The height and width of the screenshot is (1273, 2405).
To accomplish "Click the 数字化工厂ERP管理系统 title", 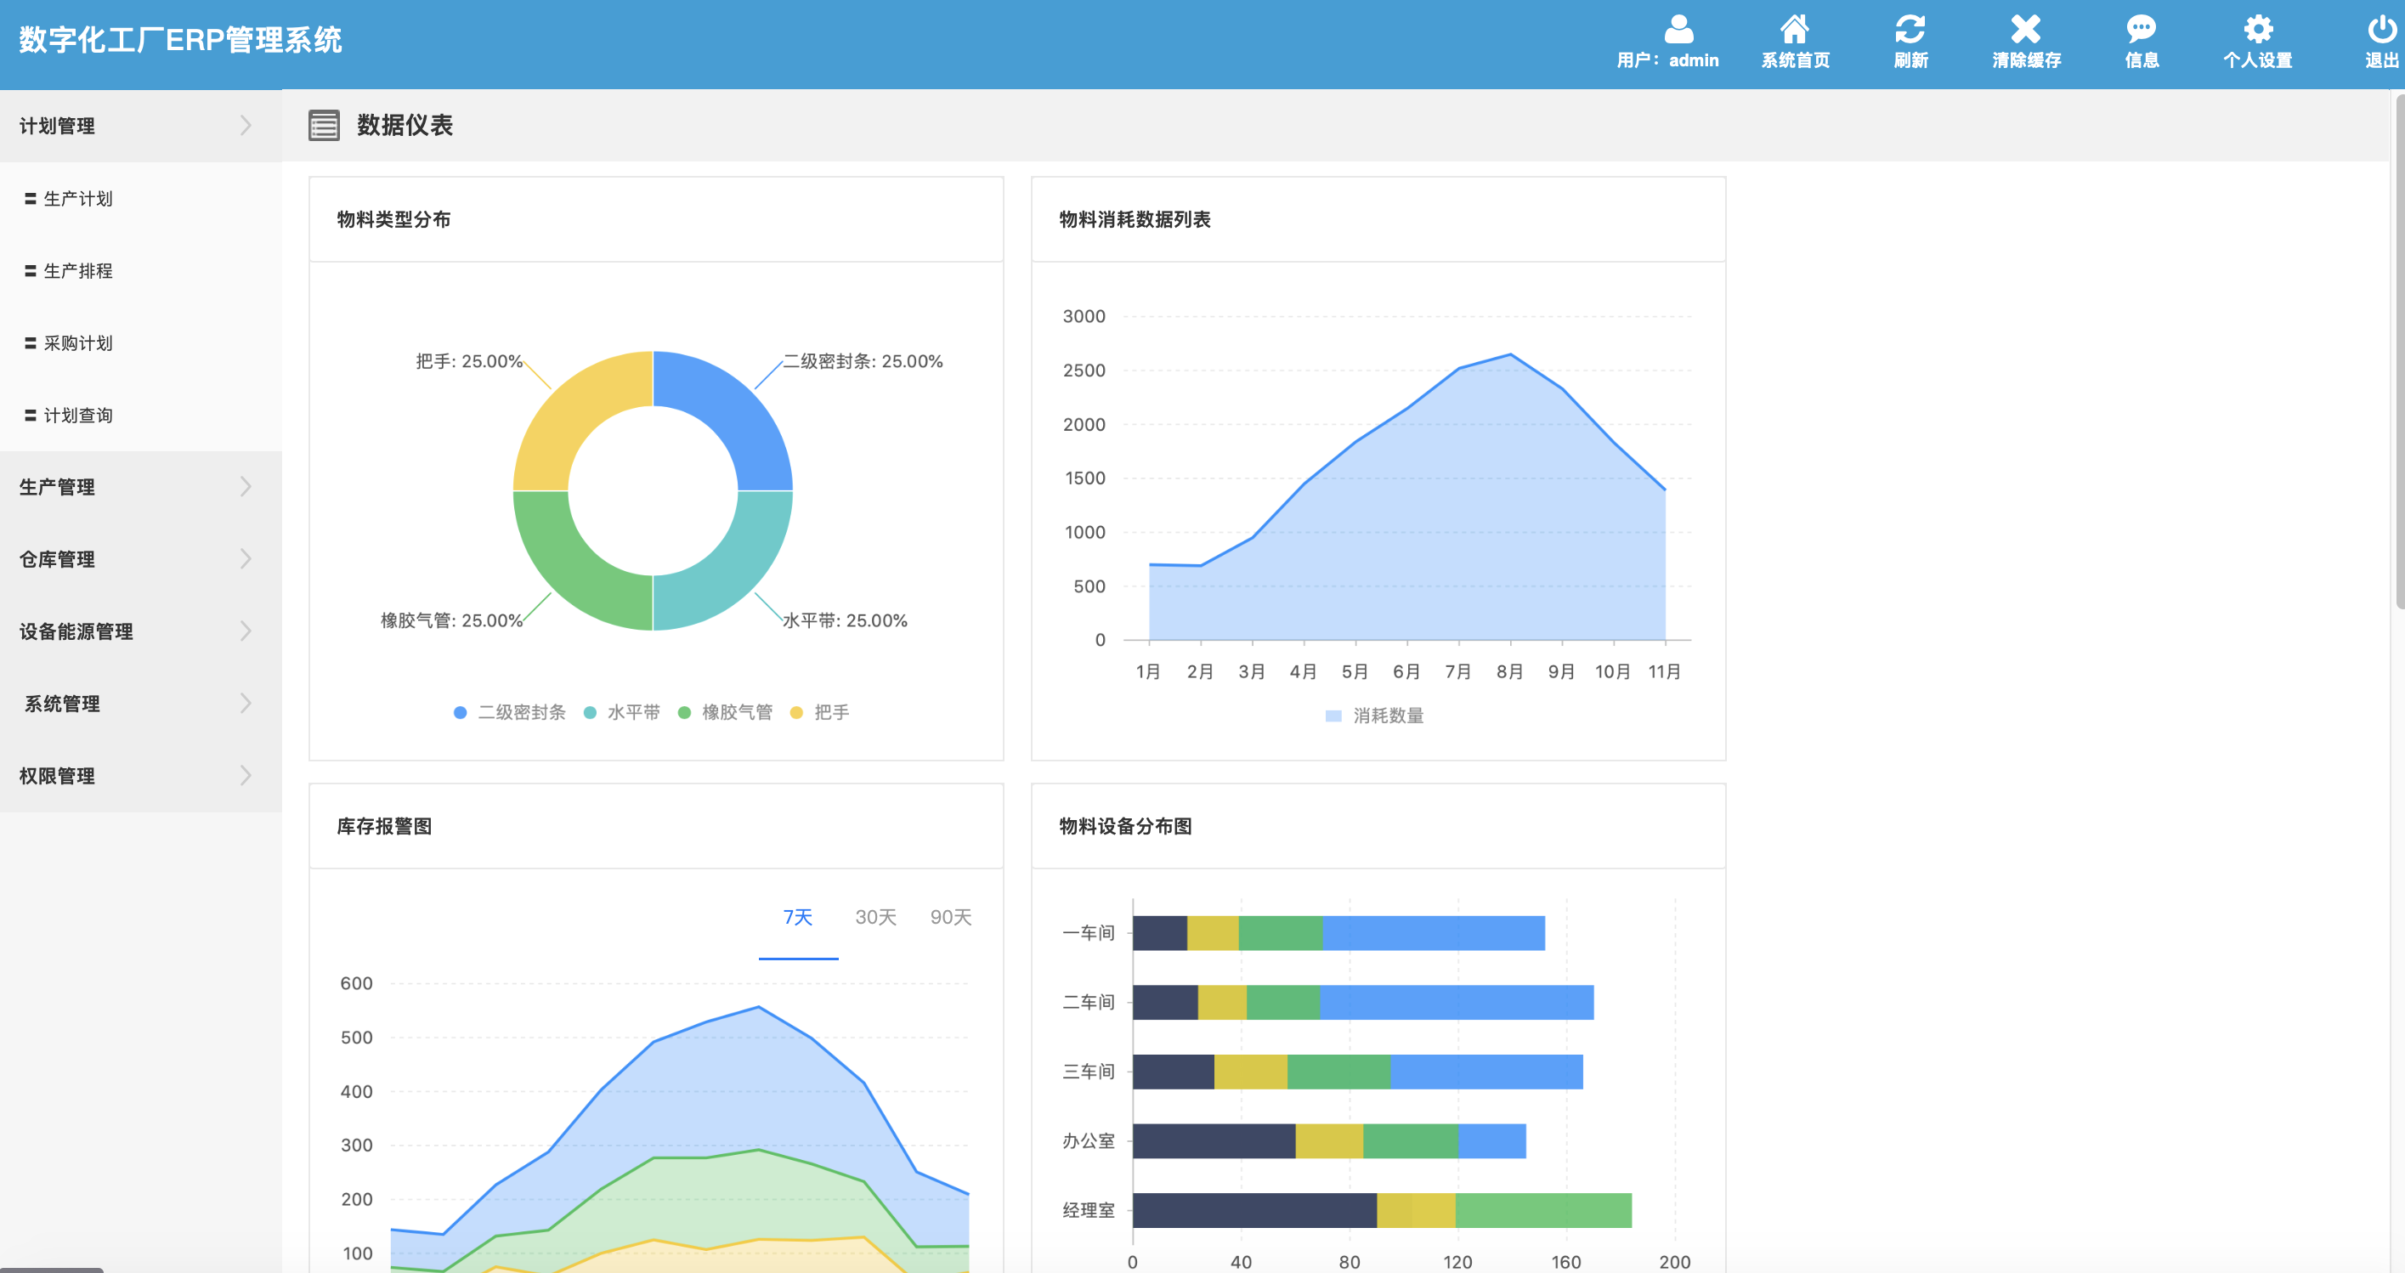I will click(180, 39).
